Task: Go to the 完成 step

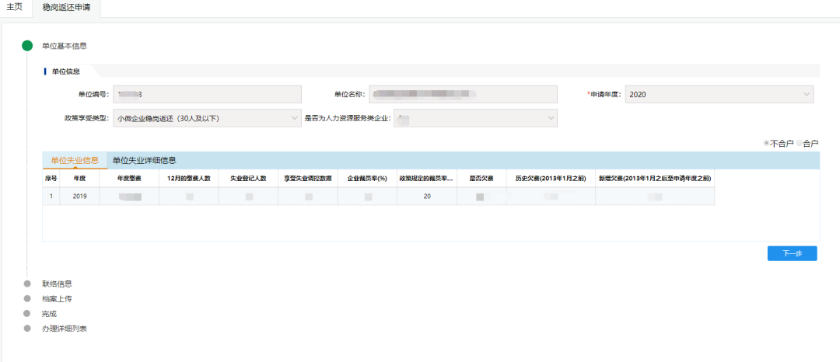Action: click(49, 314)
